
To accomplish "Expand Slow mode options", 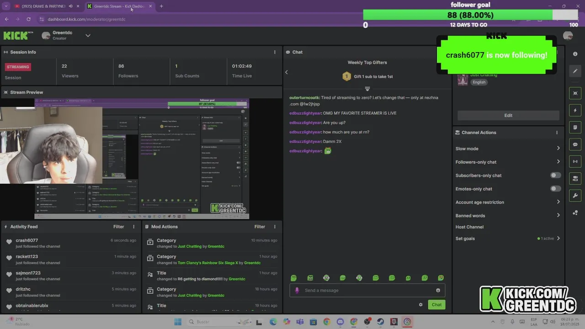I will (x=558, y=149).
